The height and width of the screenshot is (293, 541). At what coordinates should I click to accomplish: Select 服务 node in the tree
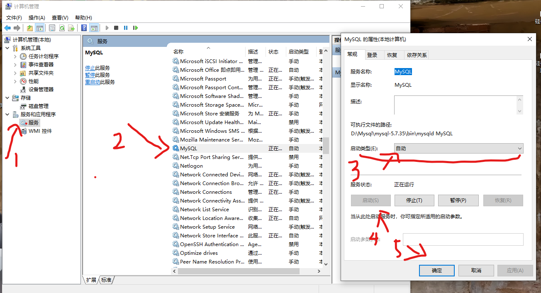[34, 122]
